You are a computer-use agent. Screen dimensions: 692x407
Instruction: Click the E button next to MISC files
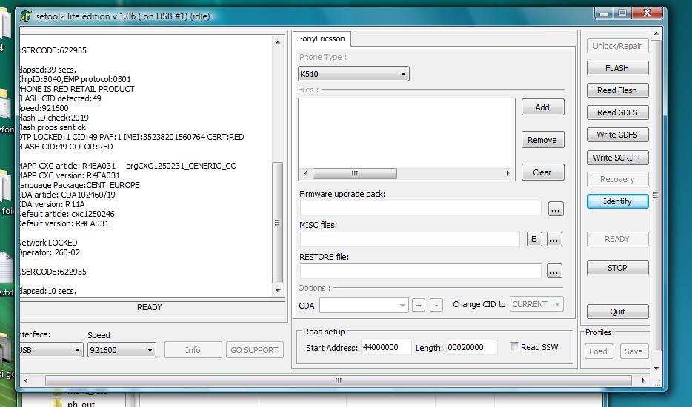coord(534,240)
